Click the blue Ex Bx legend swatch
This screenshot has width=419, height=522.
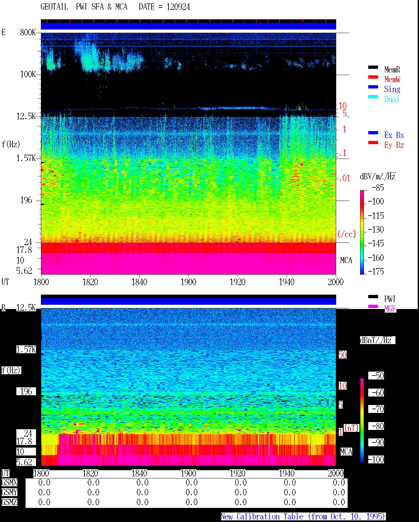point(373,133)
